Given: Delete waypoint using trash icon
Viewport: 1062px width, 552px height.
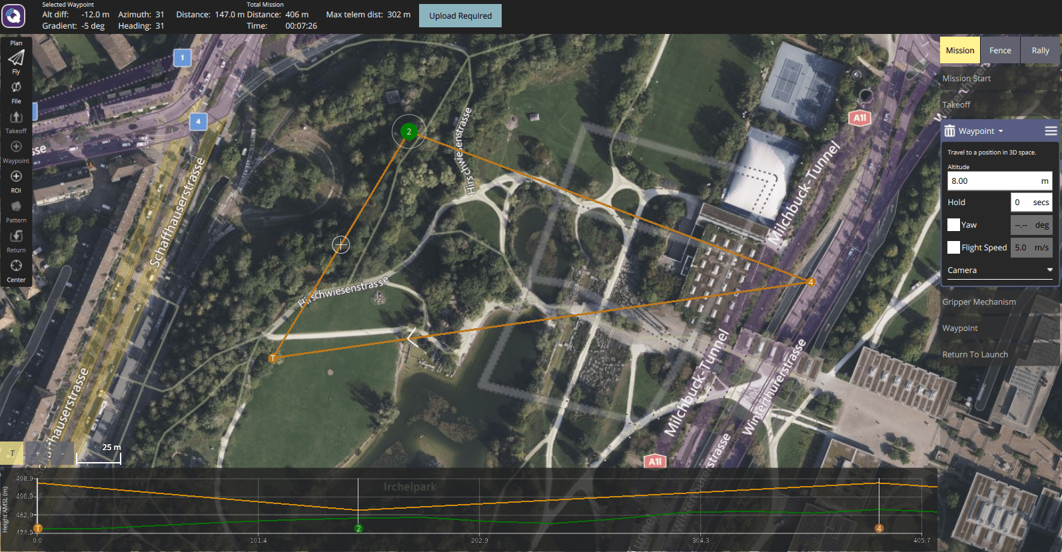Looking at the screenshot, I should (x=949, y=131).
